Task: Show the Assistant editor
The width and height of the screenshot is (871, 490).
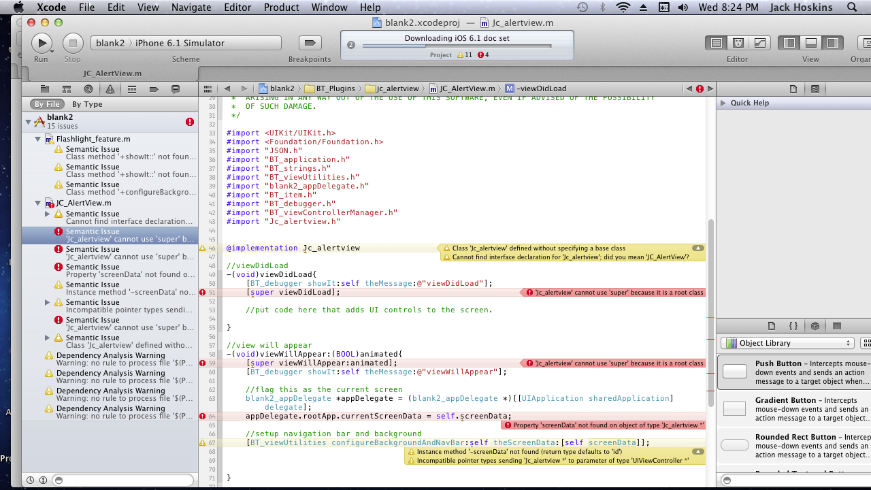Action: (738, 43)
